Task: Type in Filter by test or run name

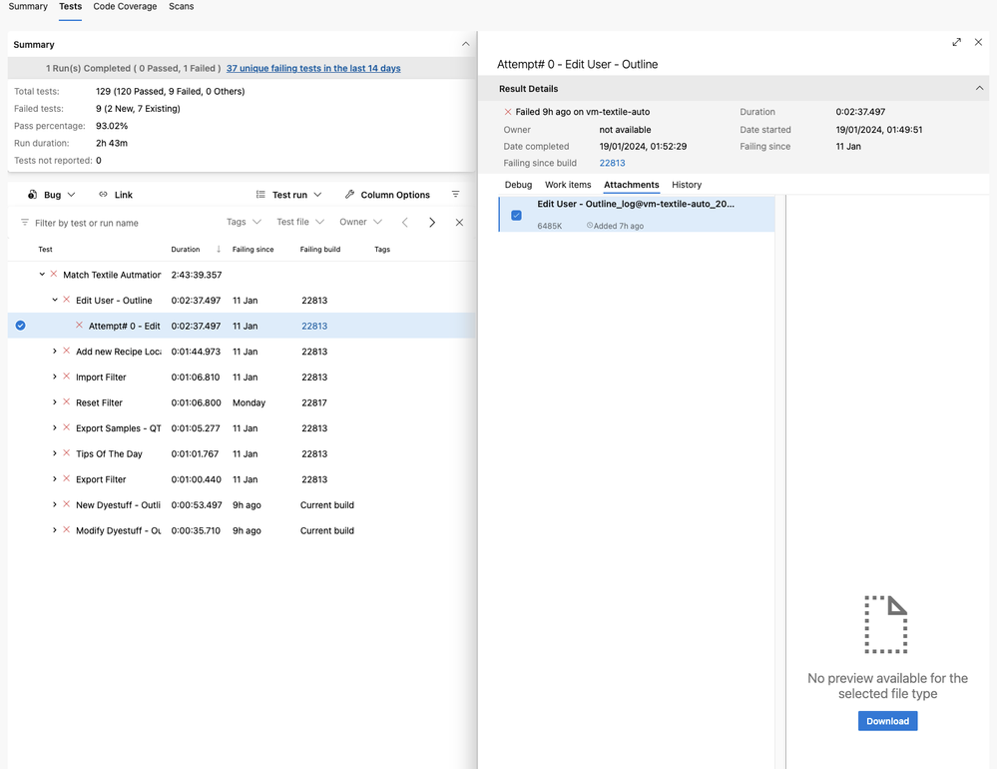Action: tap(120, 223)
